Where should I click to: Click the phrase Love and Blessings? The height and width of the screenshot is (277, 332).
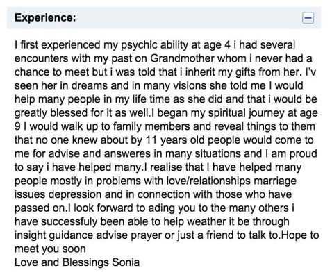point(62,262)
